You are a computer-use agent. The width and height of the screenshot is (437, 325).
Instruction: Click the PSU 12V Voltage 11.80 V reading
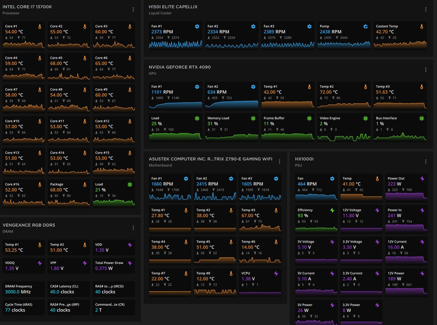[351, 215]
